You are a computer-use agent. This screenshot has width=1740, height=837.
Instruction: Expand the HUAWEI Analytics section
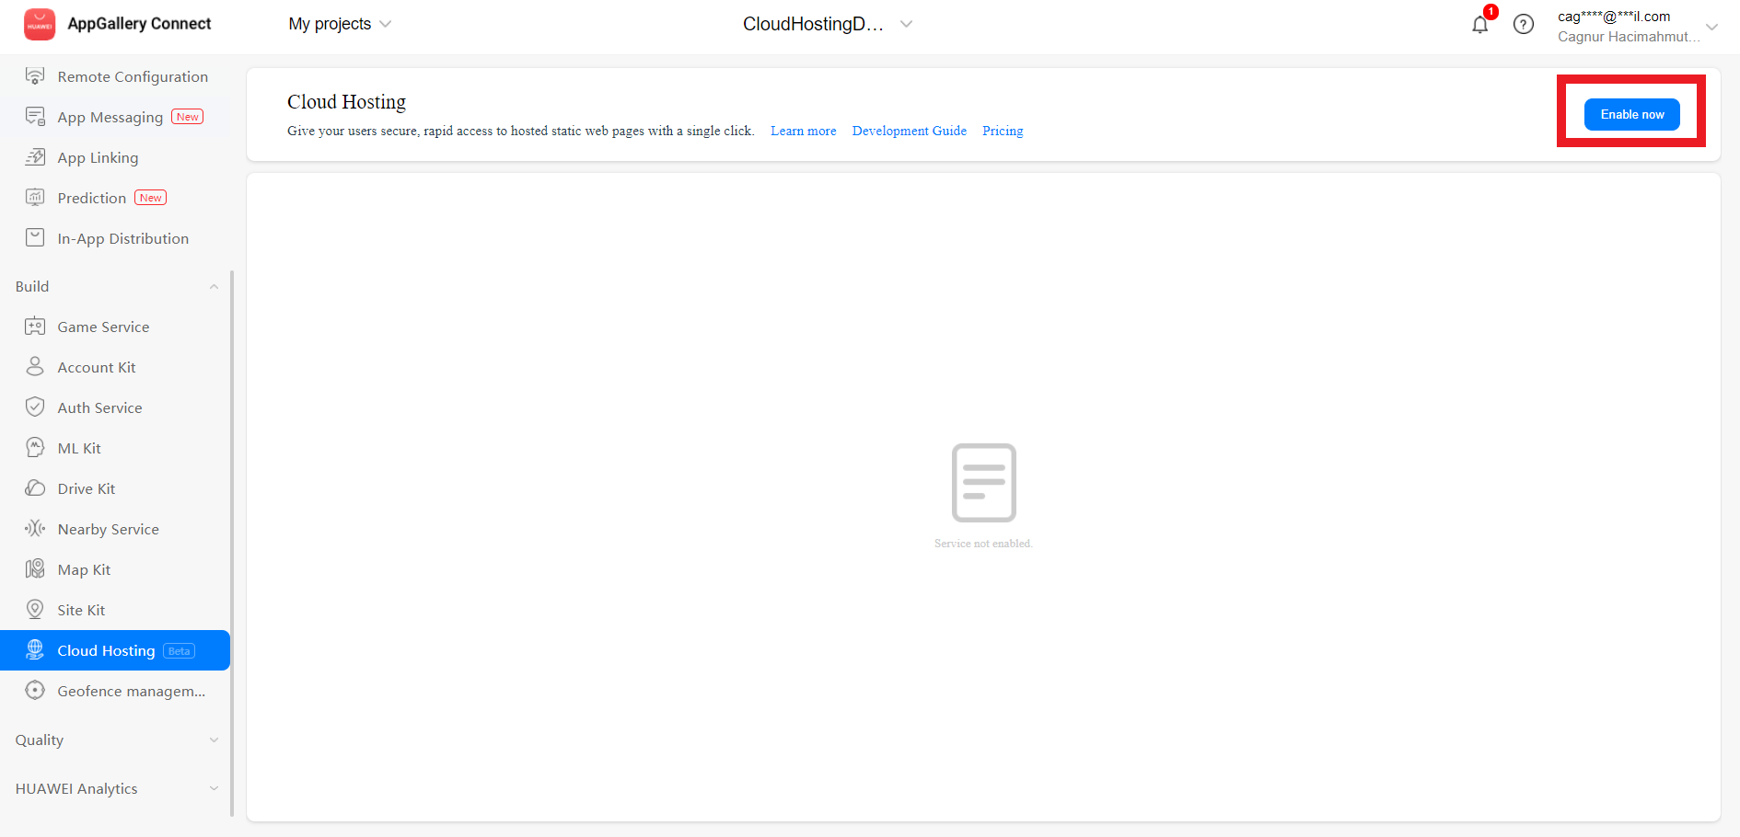214,789
